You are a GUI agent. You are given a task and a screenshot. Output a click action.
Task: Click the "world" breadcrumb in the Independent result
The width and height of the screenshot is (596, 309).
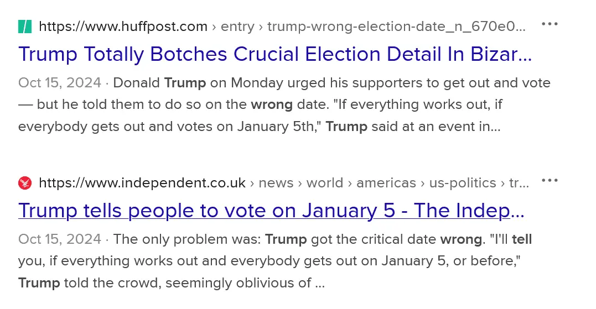coord(325,183)
